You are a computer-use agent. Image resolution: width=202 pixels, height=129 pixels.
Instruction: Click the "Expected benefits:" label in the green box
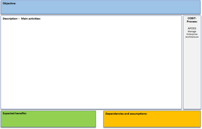click(15, 113)
